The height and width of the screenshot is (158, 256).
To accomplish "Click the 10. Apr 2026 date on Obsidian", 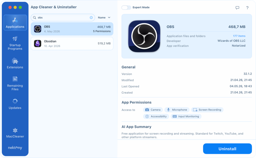I will (52, 46).
